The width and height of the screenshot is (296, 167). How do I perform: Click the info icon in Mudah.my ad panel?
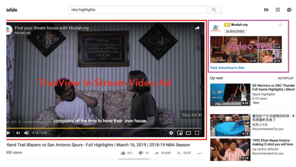click(280, 25)
